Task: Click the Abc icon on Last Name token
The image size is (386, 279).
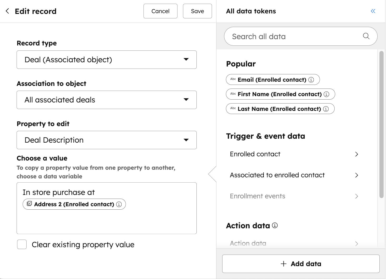Action: point(233,109)
